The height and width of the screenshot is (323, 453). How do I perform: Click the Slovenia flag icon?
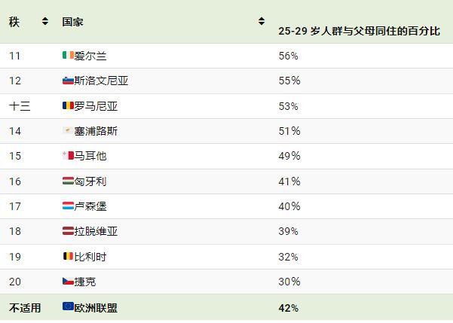coord(68,81)
